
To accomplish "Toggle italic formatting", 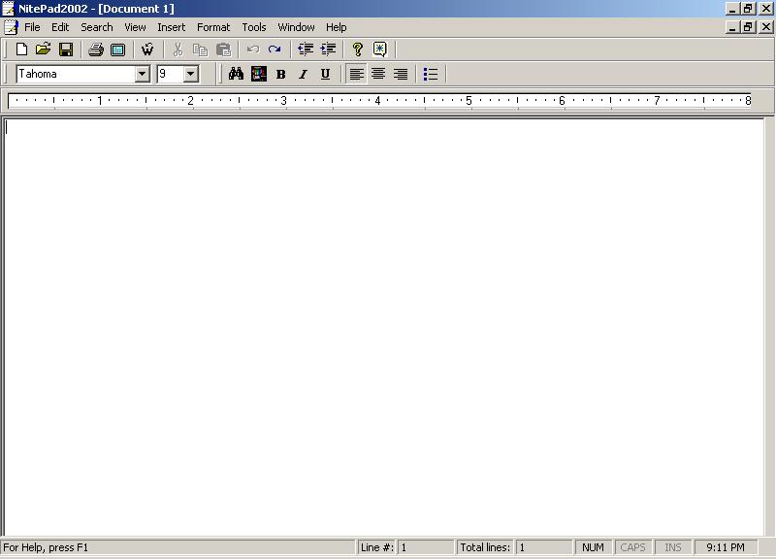I will pyautogui.click(x=303, y=74).
